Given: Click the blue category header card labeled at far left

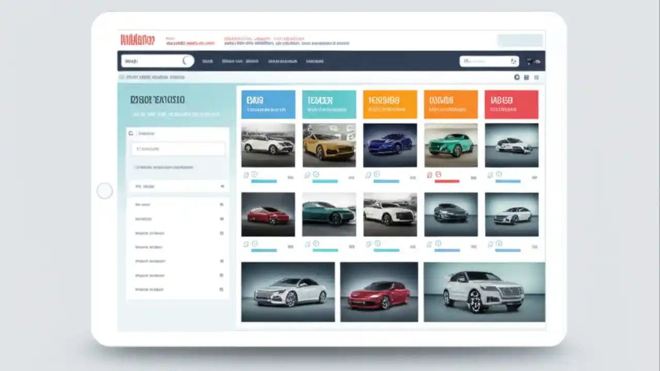Looking at the screenshot, I should [268, 104].
